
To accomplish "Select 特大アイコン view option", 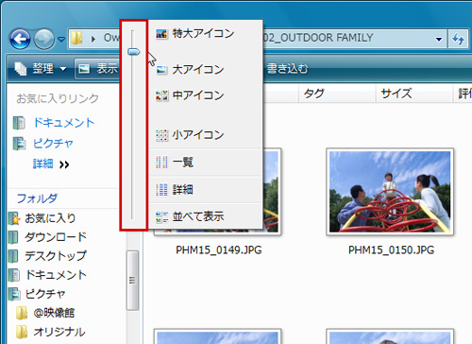I will [x=206, y=33].
